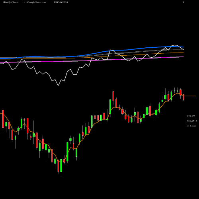Click the BSE stock code label

(x=61, y=2)
